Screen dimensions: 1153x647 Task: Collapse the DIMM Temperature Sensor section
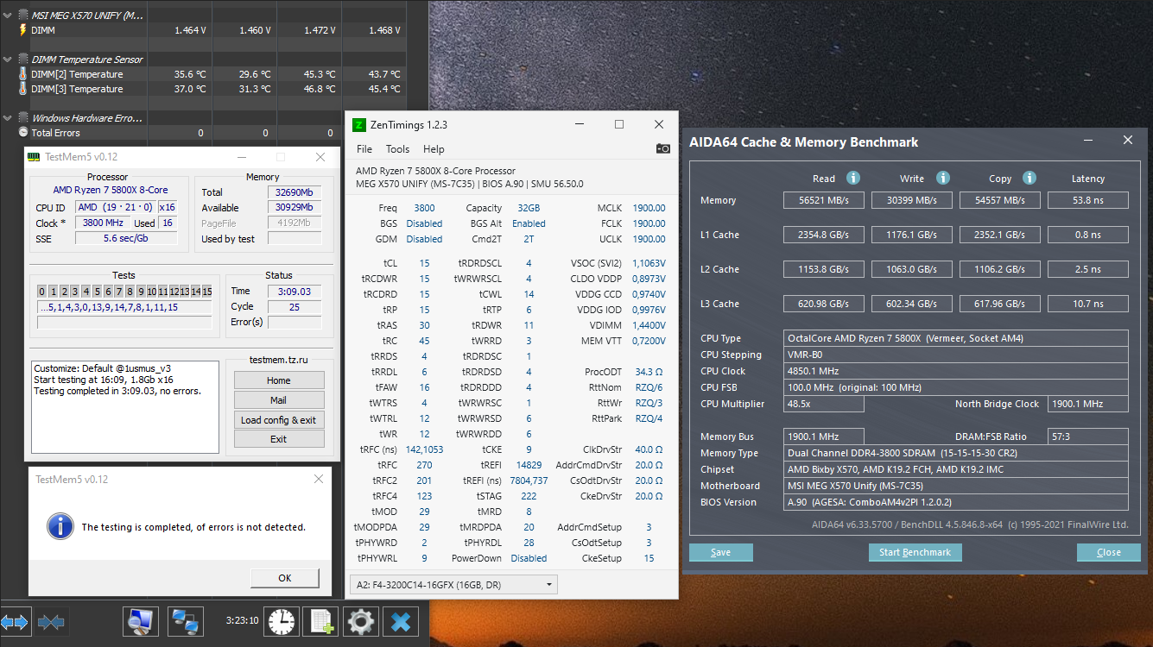pos(7,58)
